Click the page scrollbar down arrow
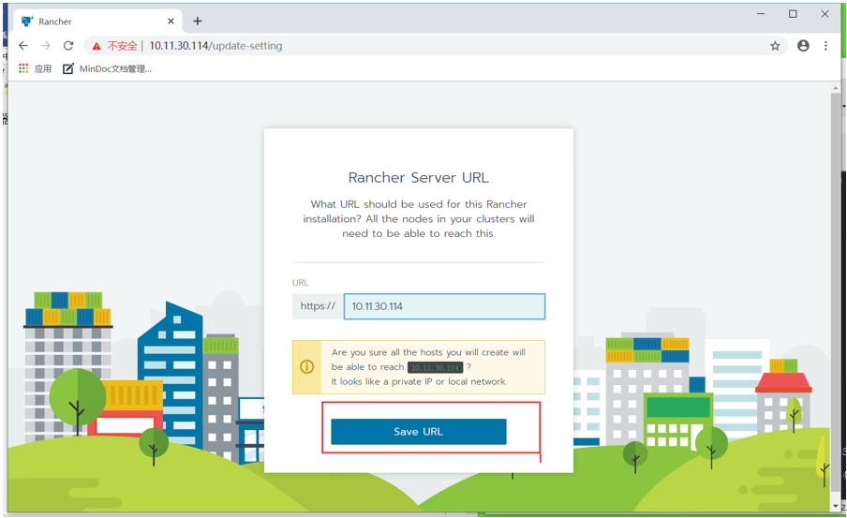Image resolution: width=847 pixels, height=518 pixels. point(836,506)
